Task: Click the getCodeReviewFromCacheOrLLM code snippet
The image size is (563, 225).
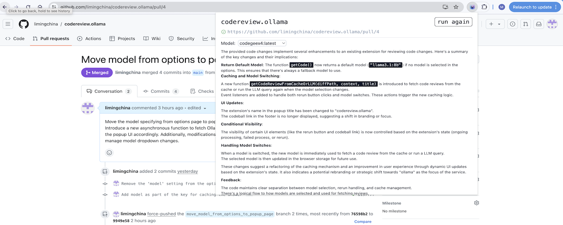Action: coord(314,84)
